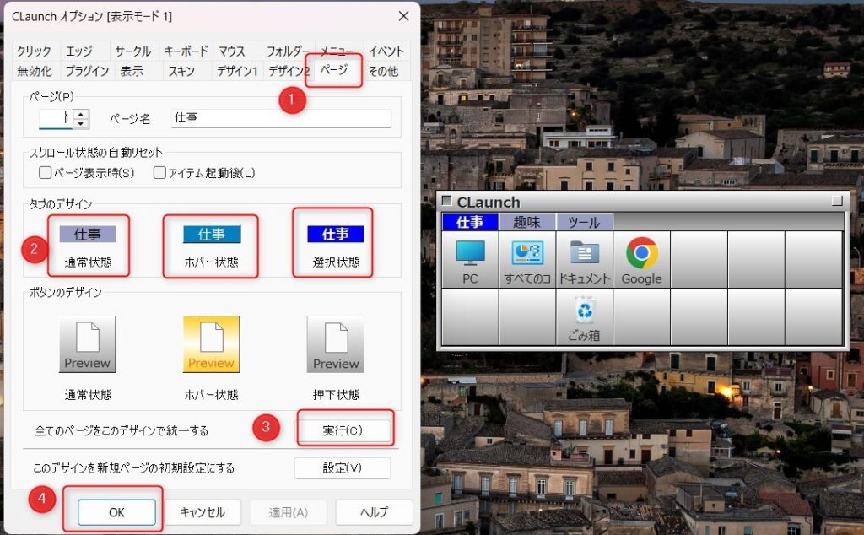The image size is (864, 535).
Task: Click 設定(V) to set new page default
Action: tap(343, 468)
